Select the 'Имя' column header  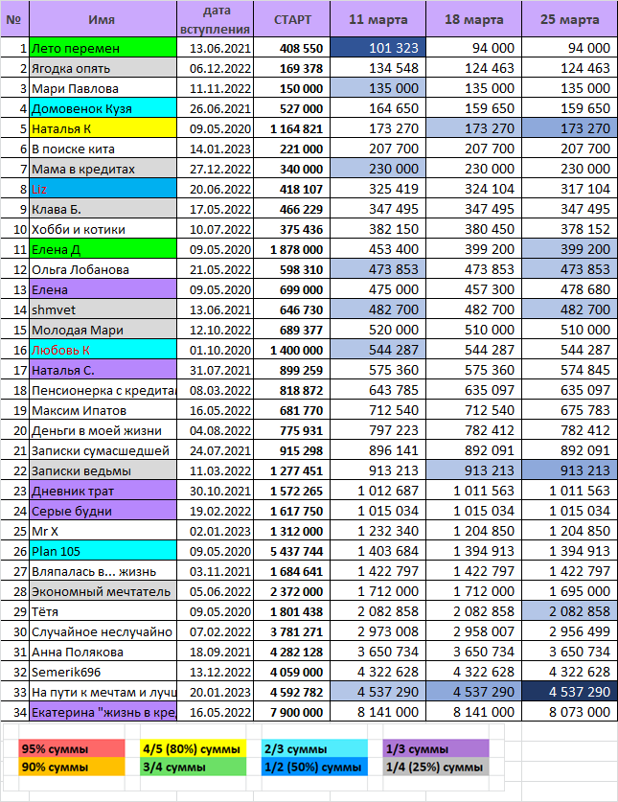point(103,19)
